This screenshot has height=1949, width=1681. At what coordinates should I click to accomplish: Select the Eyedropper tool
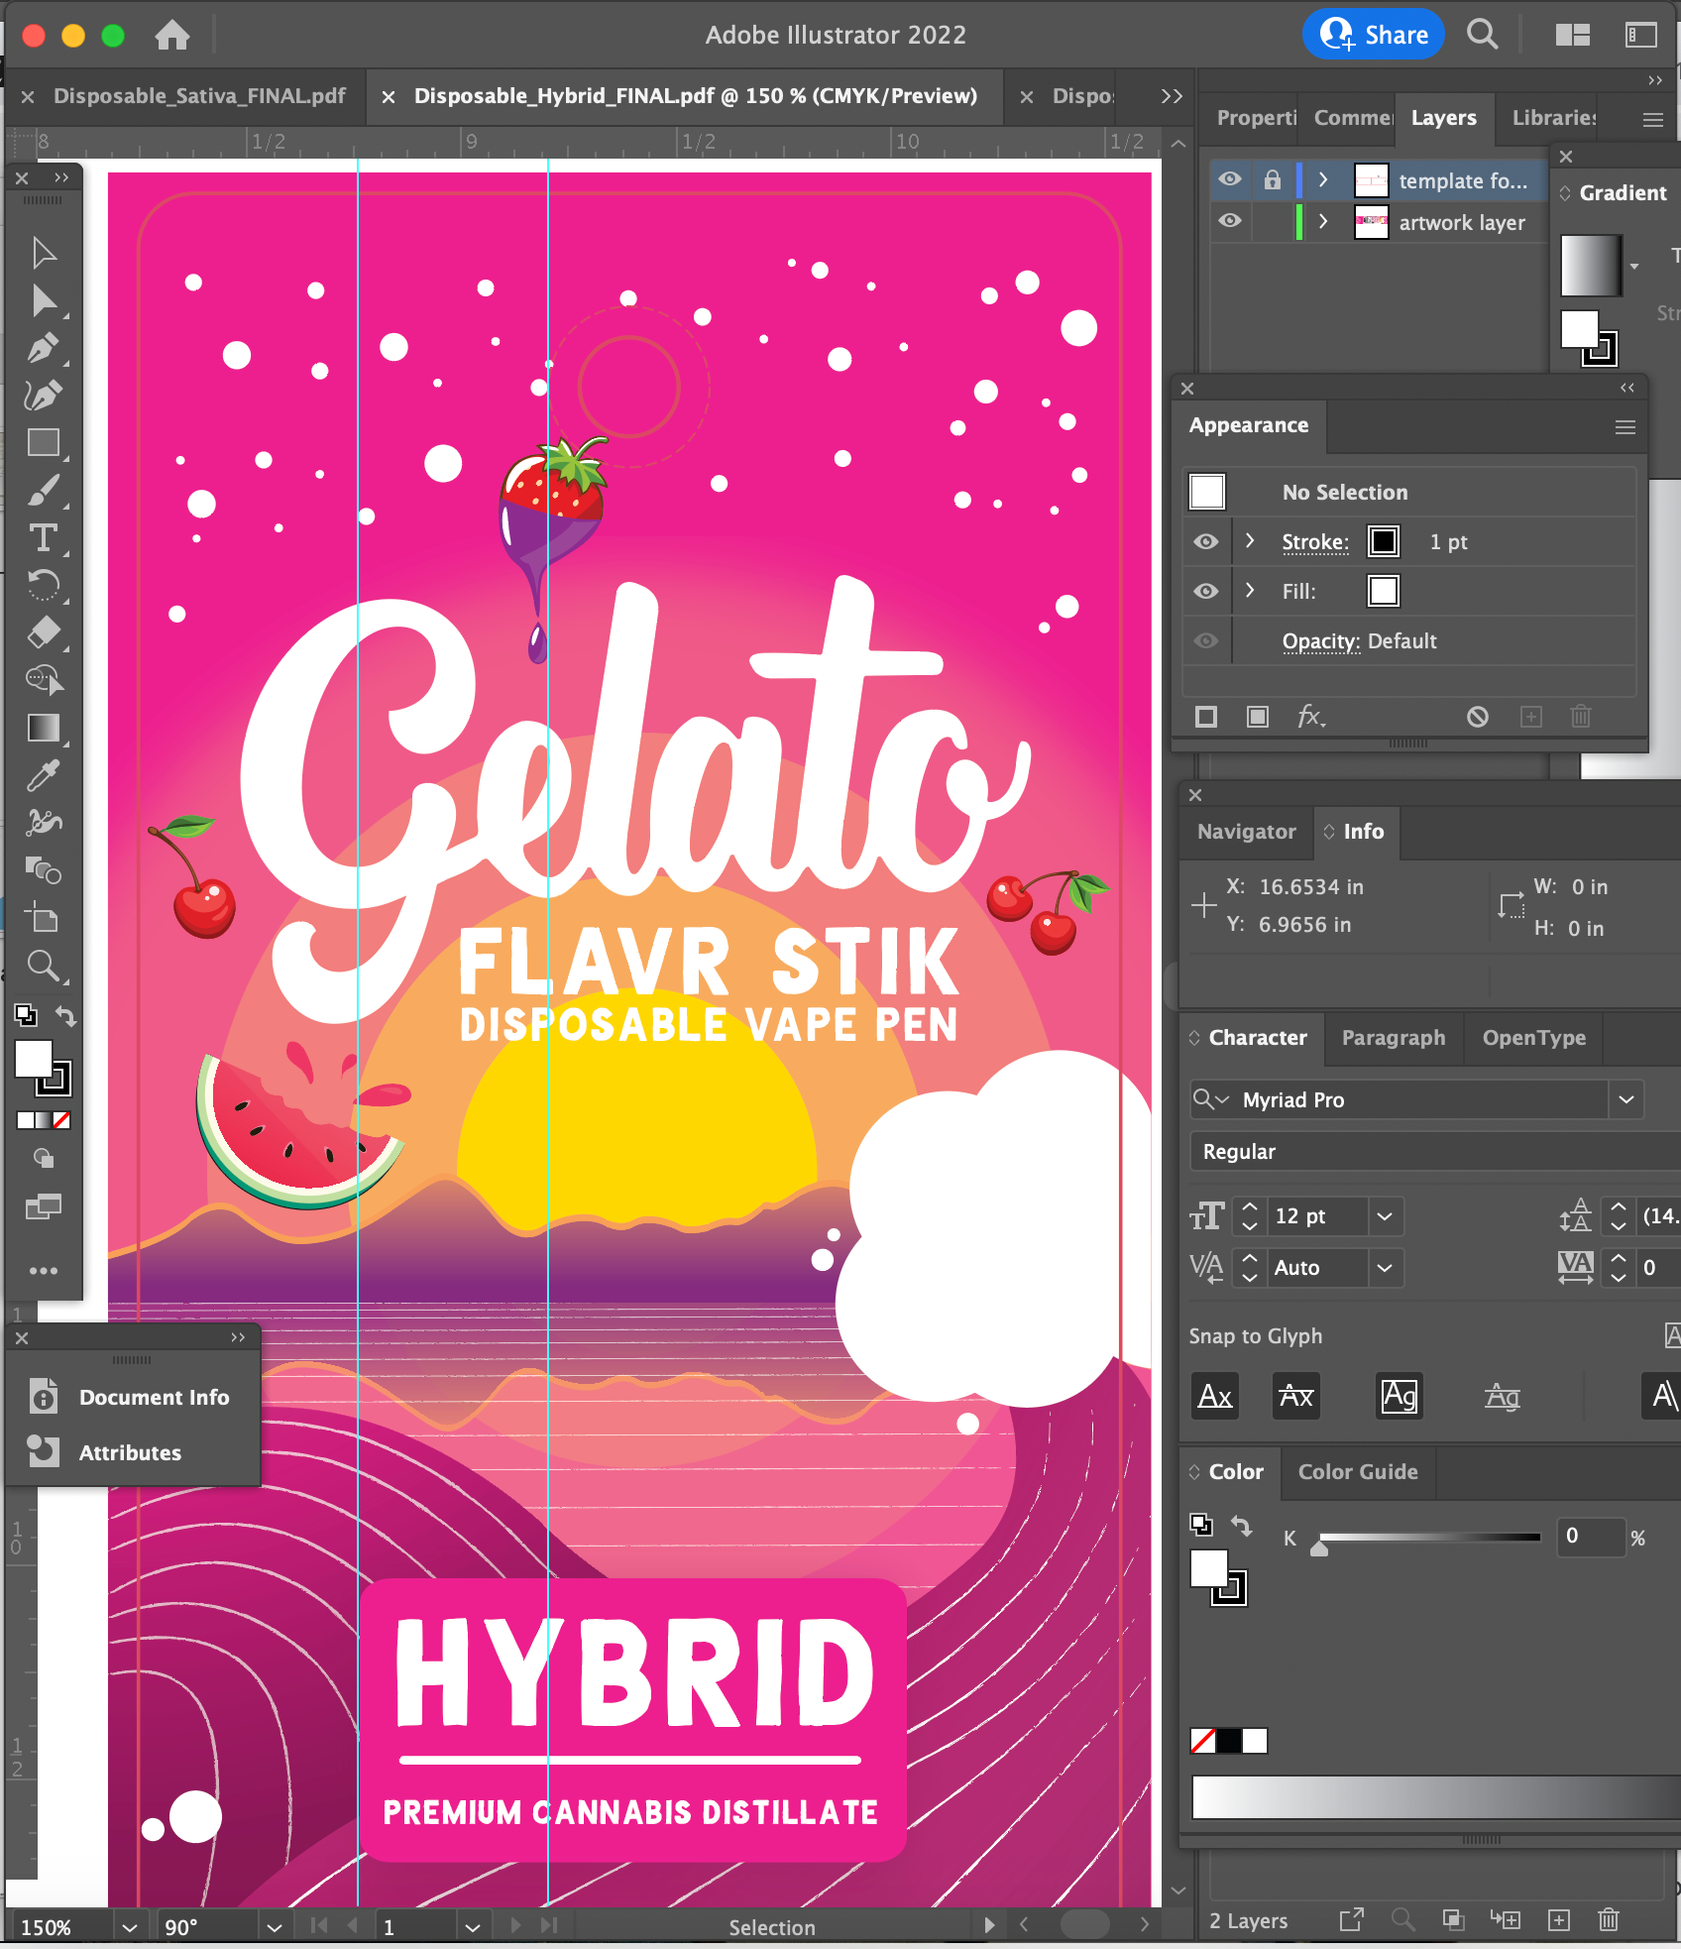(44, 775)
